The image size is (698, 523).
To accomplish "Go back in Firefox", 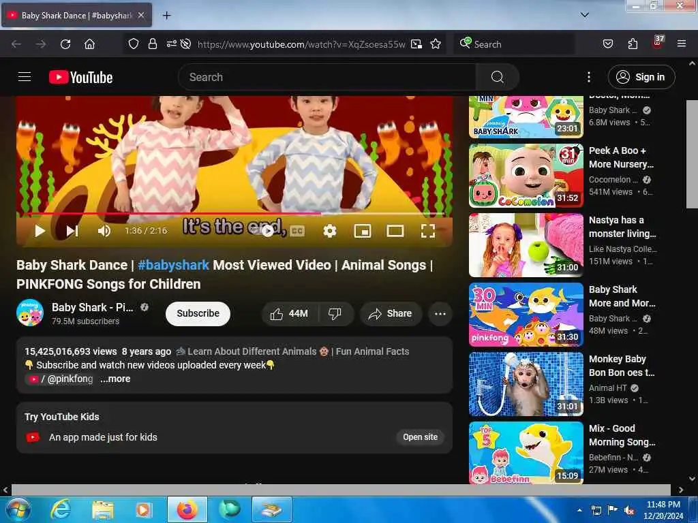I will pyautogui.click(x=16, y=44).
